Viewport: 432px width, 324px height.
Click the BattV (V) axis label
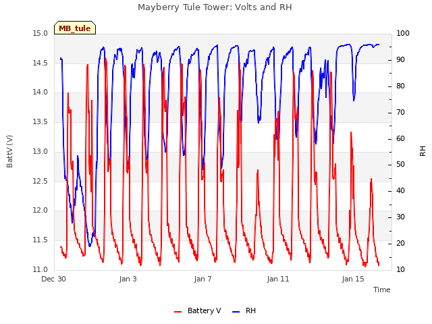click(9, 151)
